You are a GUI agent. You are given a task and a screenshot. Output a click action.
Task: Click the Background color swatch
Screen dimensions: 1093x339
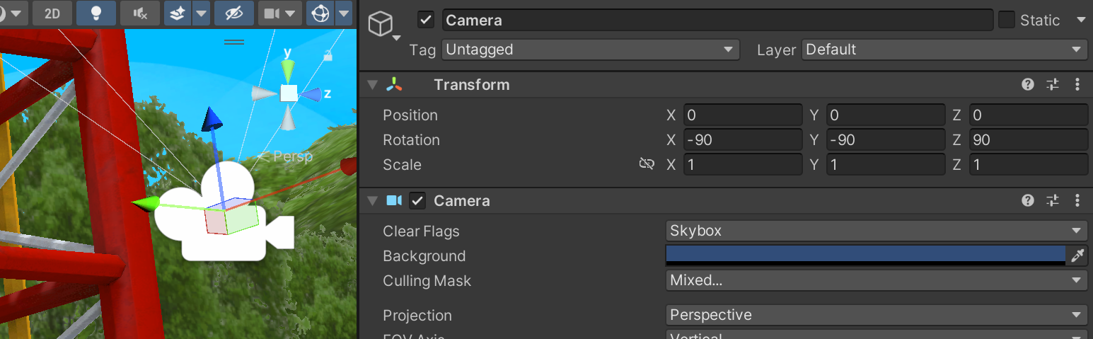click(866, 255)
